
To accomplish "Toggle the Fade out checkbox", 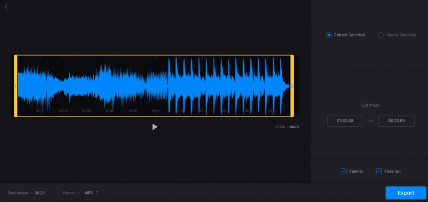I will pos(379,171).
